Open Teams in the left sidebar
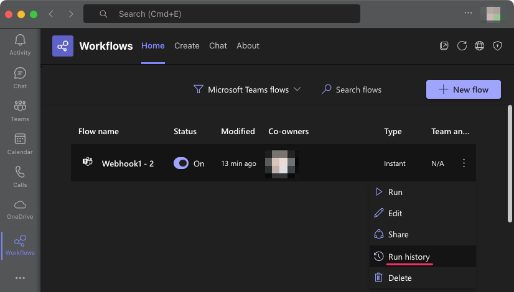 (x=20, y=111)
